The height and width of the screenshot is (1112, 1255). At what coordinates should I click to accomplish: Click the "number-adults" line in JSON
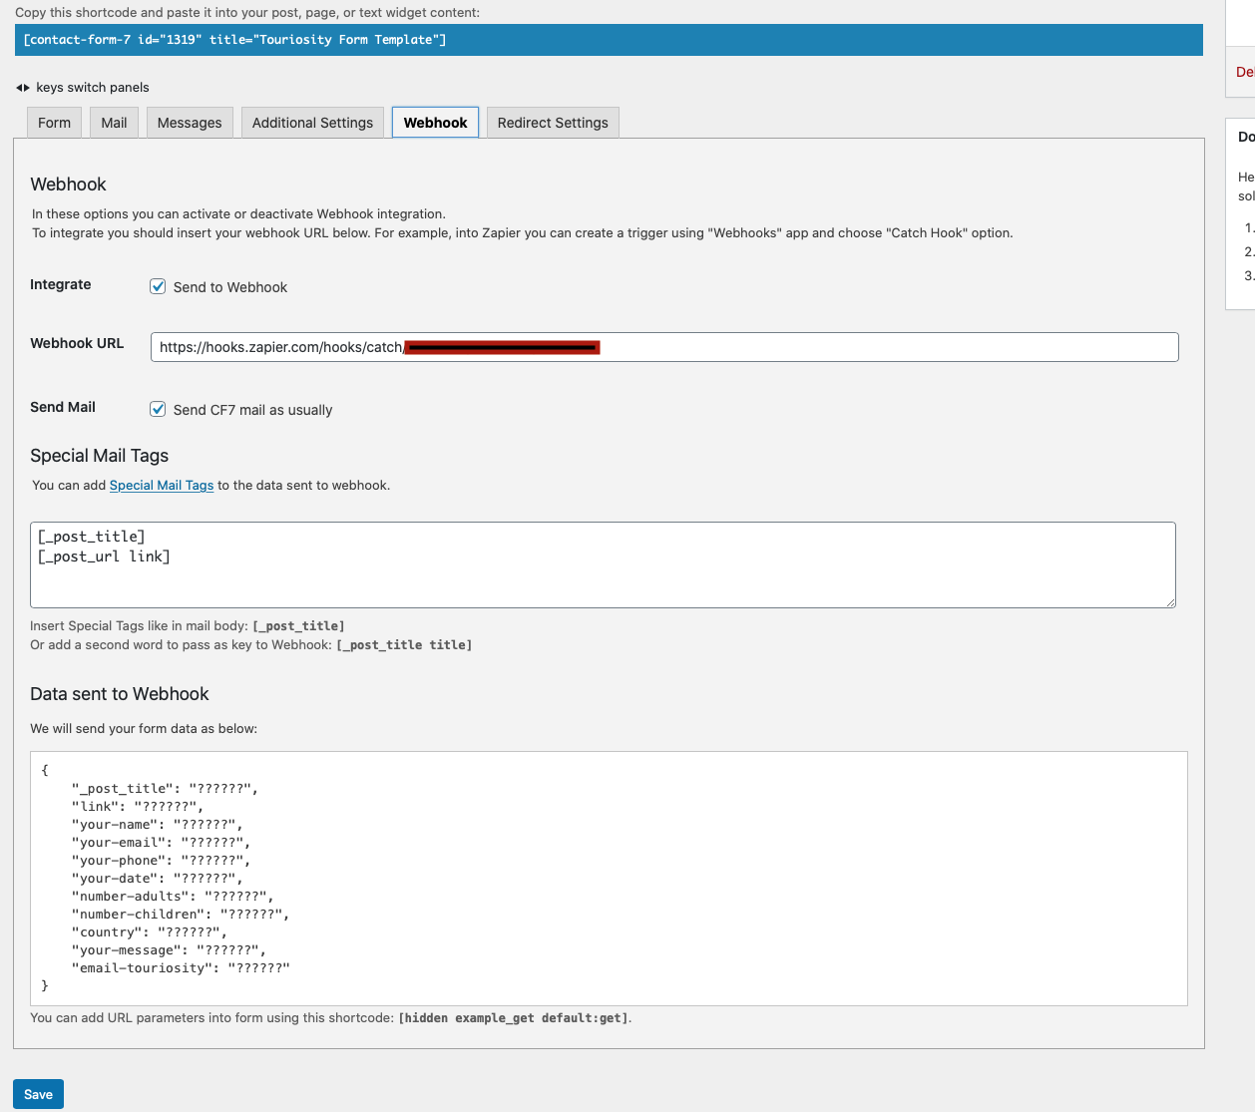pyautogui.click(x=172, y=897)
